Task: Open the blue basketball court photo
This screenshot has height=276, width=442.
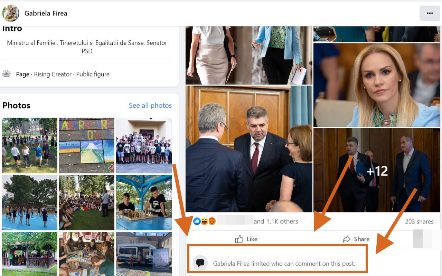Action: tap(30, 203)
